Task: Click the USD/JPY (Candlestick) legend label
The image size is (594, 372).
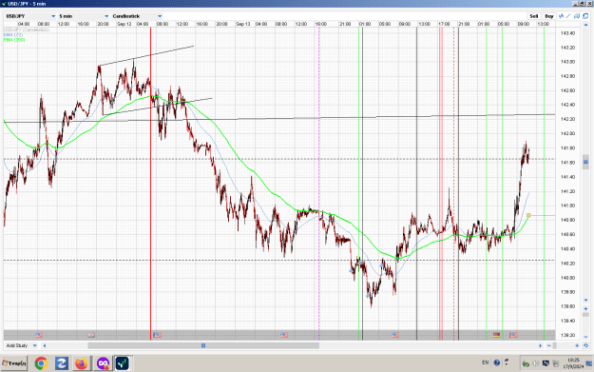Action: click(x=27, y=29)
